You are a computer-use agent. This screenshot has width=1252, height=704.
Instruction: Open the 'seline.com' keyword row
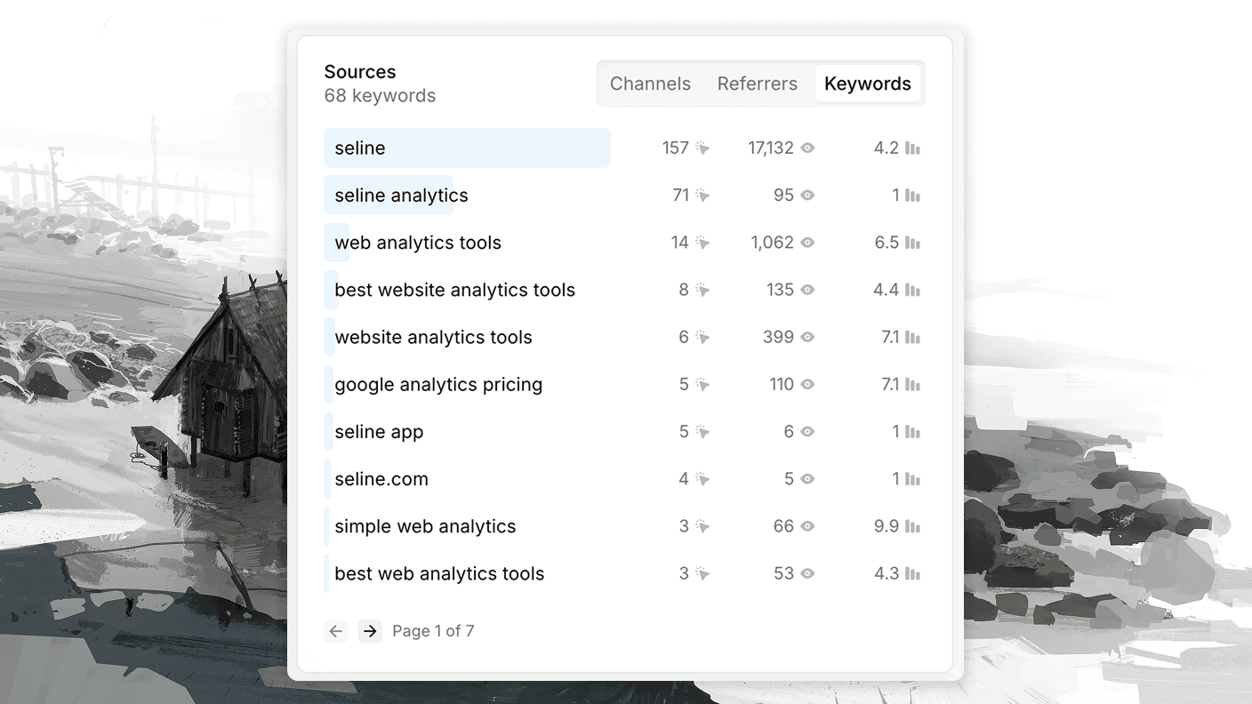622,478
